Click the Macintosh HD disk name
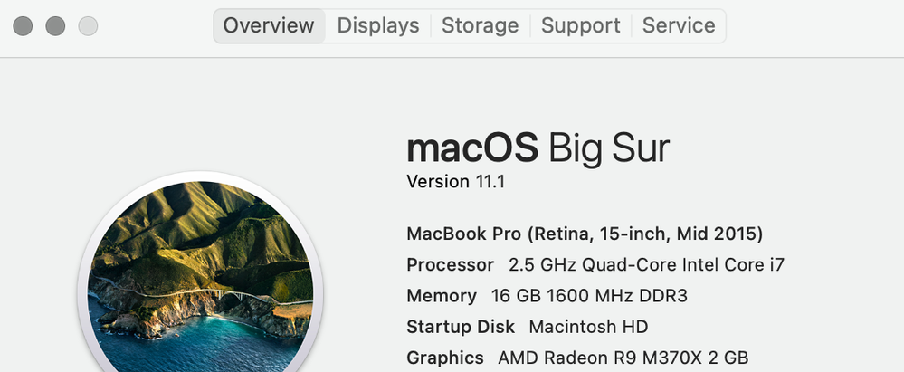 pos(588,327)
